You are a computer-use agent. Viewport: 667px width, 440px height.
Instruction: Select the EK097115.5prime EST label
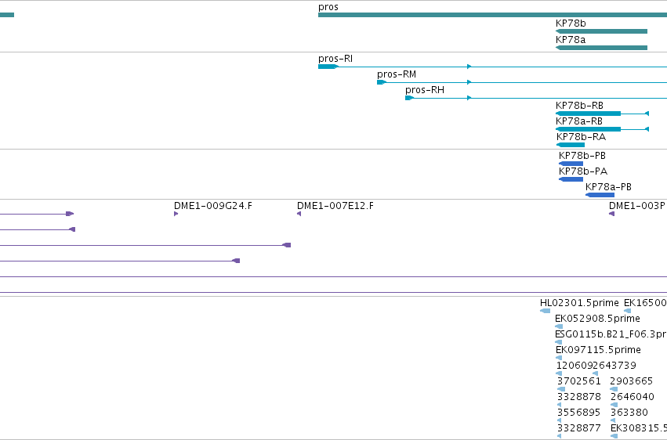tap(598, 350)
